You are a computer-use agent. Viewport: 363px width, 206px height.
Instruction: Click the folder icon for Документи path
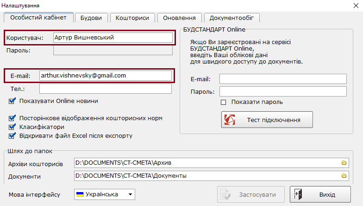(344, 176)
